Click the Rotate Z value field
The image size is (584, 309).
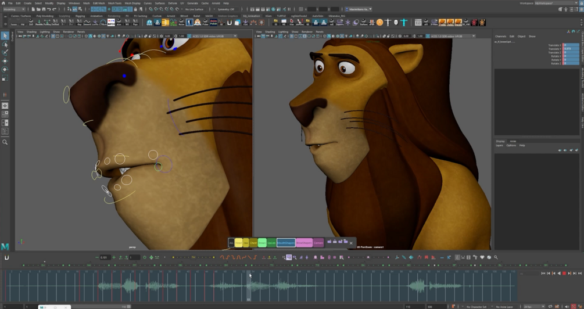pos(571,64)
